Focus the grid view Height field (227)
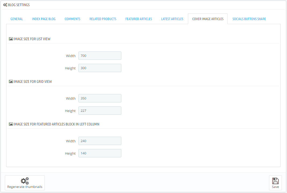Screen dimensions: 287x193 100,110
